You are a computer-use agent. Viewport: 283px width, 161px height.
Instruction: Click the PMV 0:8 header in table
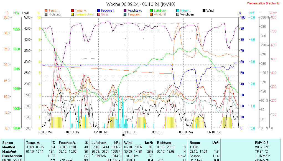coord(261,142)
